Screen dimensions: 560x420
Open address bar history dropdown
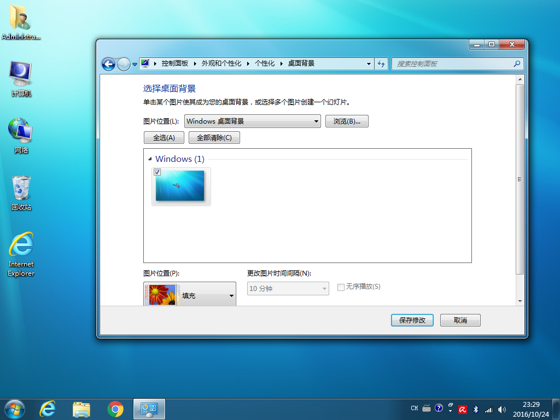(369, 64)
